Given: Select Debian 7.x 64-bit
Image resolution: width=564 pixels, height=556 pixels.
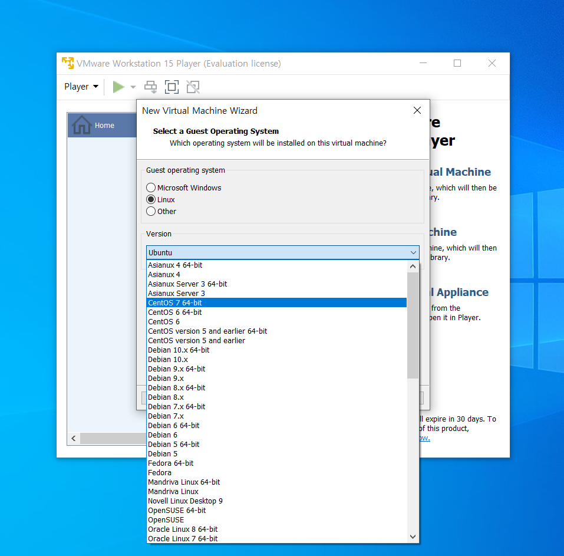Looking at the screenshot, I should [x=277, y=407].
